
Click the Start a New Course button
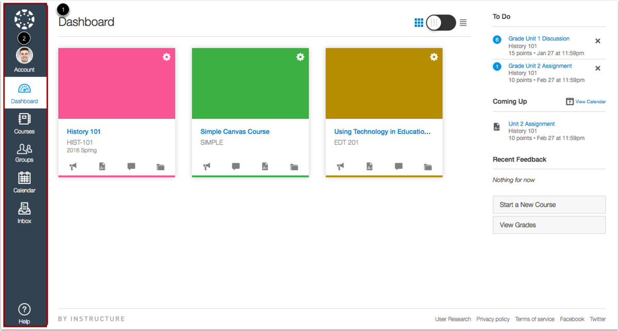[x=549, y=204]
